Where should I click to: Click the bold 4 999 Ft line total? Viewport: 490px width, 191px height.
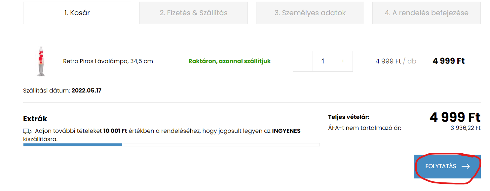click(x=449, y=61)
